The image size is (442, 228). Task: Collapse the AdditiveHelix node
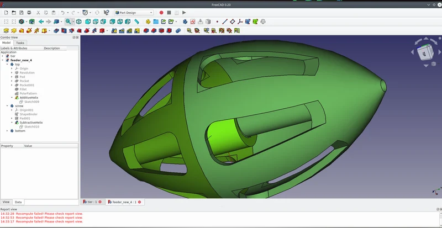[x=12, y=98]
